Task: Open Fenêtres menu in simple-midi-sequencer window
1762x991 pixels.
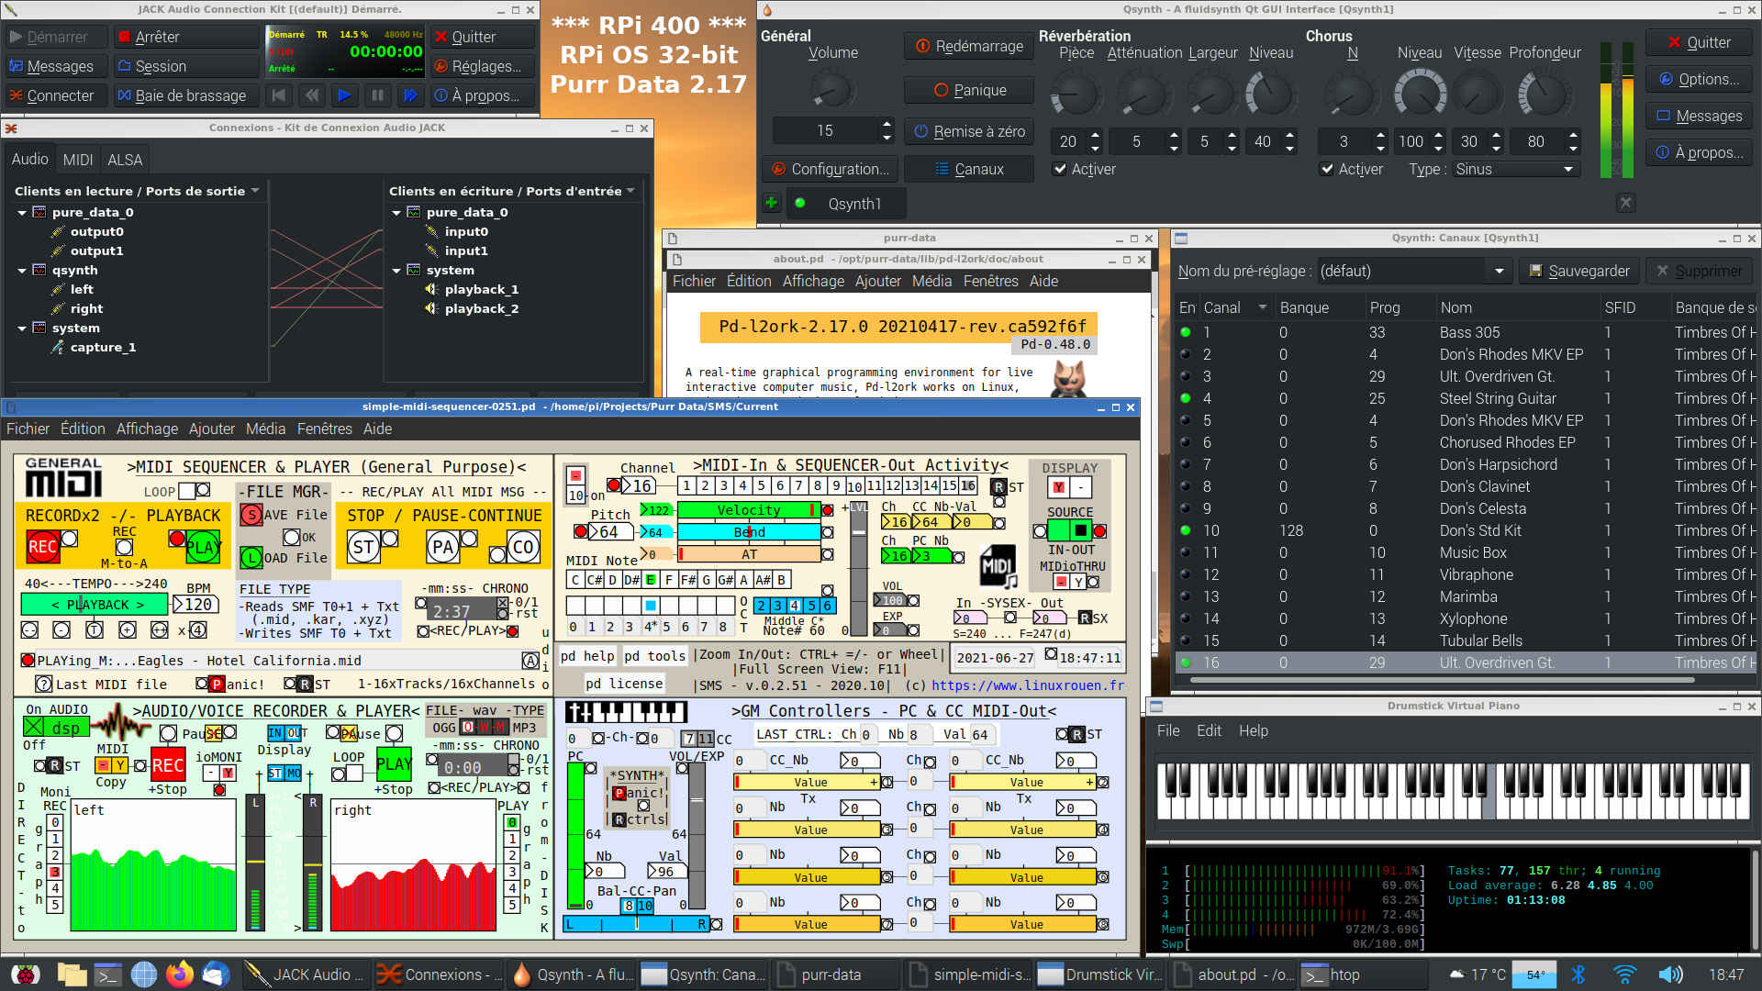Action: point(324,429)
